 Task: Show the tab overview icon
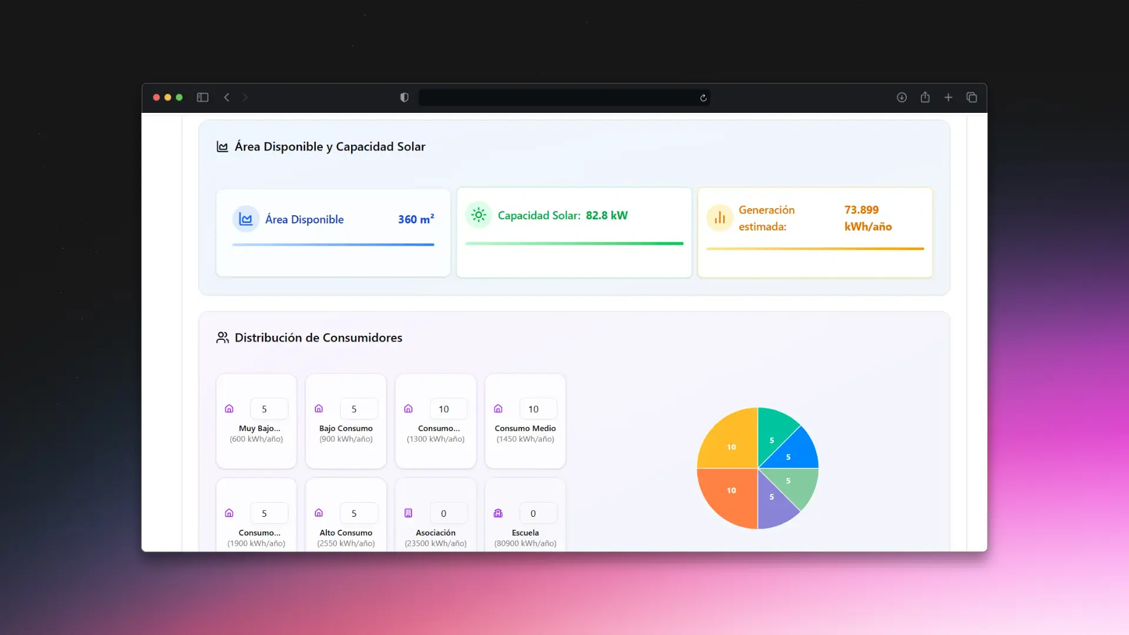click(971, 98)
